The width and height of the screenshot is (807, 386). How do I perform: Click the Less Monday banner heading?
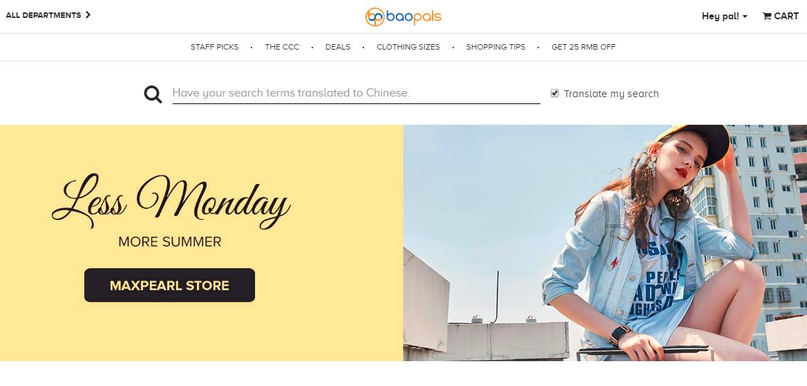(171, 201)
